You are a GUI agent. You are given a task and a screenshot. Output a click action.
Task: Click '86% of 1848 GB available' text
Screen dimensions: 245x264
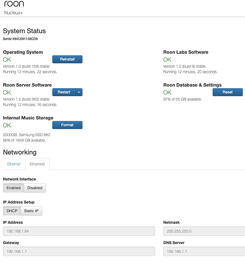pyautogui.click(x=24, y=140)
